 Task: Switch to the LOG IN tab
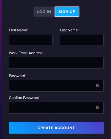coord(44,12)
